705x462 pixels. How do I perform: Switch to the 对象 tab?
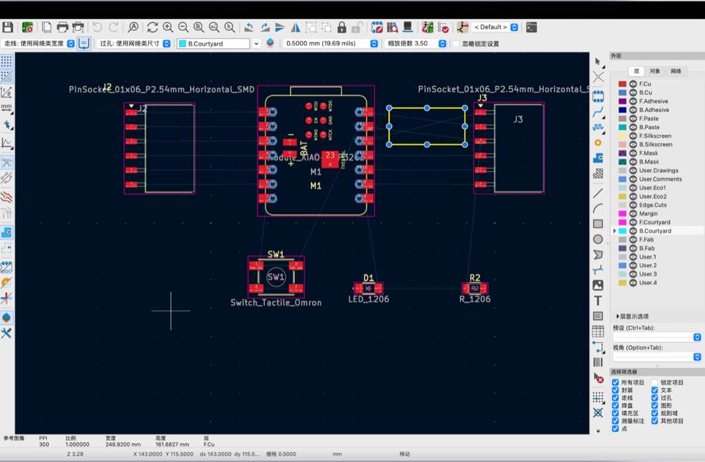click(x=655, y=71)
